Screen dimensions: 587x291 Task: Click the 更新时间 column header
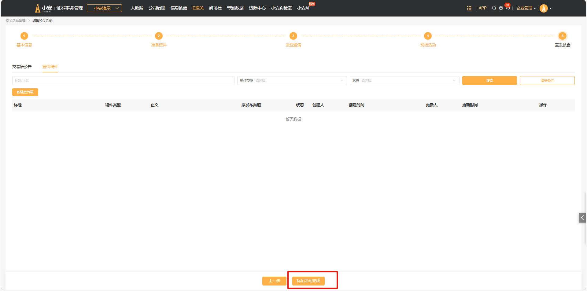tap(470, 105)
